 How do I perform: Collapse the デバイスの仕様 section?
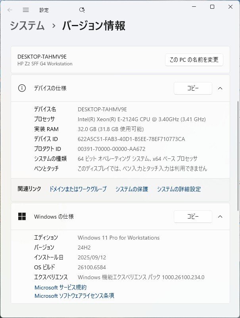point(220,88)
